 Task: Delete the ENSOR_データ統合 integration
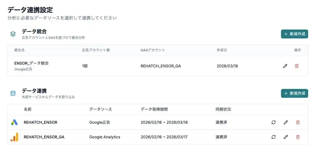297,66
